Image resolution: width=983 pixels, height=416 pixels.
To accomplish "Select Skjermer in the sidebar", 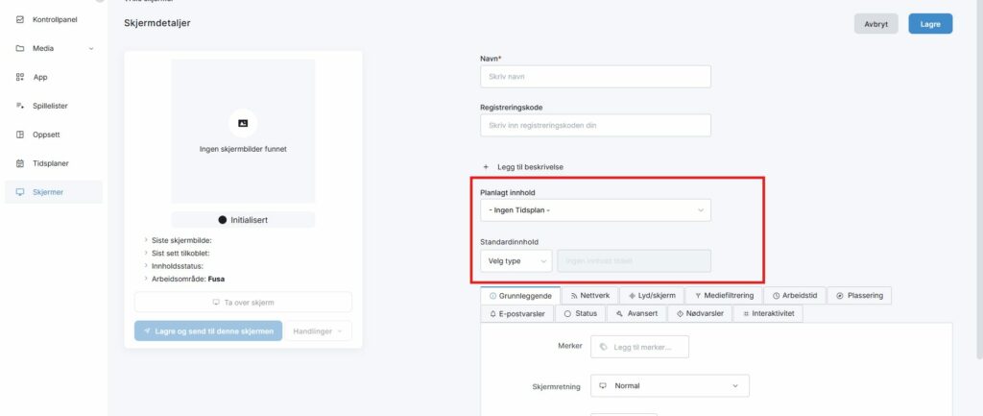I will click(53, 192).
